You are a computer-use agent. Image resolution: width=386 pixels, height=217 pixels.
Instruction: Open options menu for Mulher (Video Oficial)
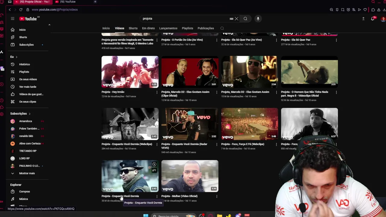tap(217, 197)
